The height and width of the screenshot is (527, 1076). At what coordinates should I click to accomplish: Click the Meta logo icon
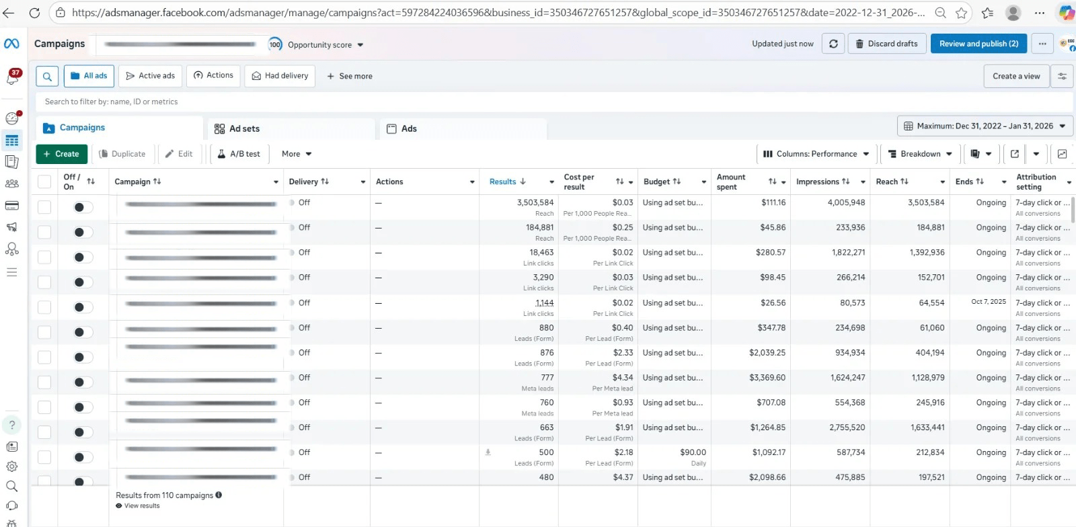[11, 44]
